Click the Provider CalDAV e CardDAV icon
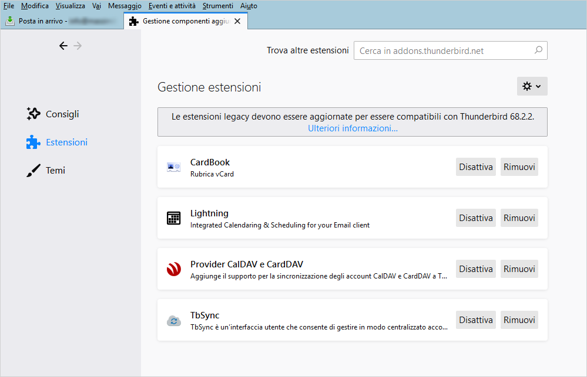This screenshot has height=377, width=587. click(x=174, y=269)
